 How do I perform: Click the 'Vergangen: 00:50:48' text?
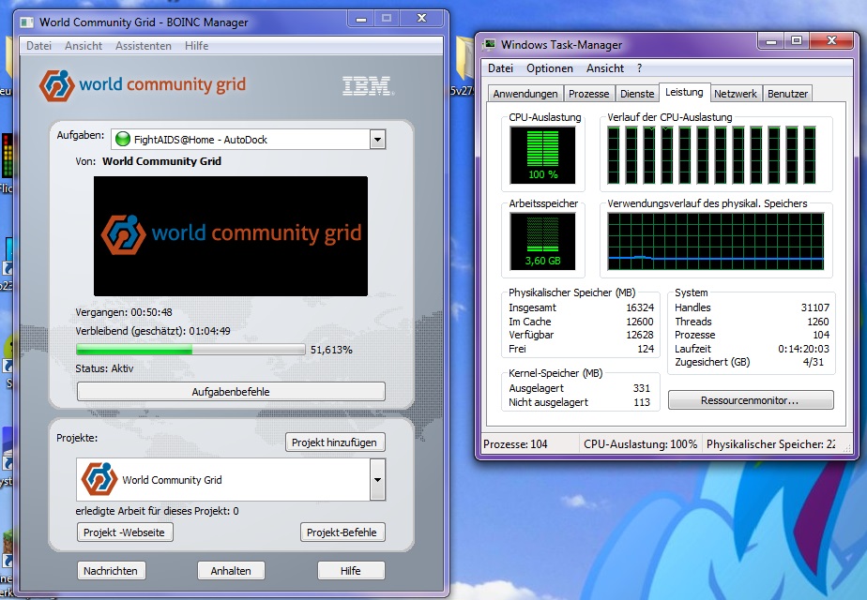(124, 312)
